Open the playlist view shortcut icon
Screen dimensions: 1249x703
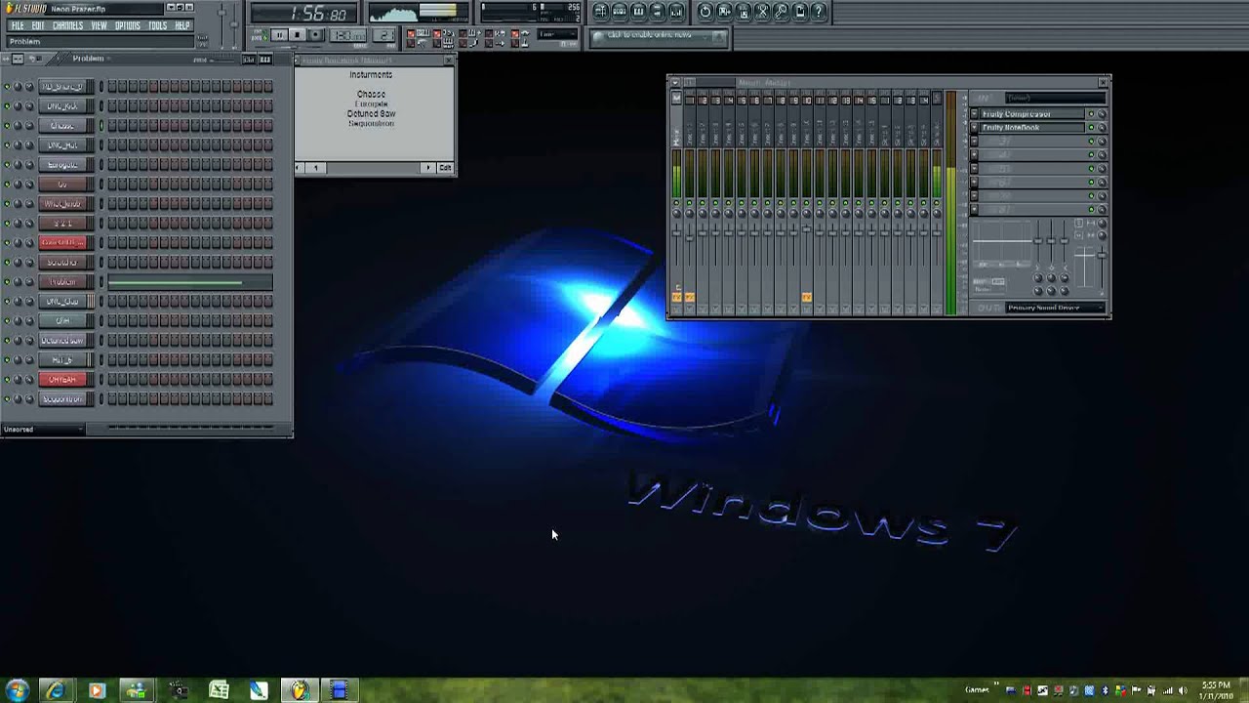pos(600,12)
